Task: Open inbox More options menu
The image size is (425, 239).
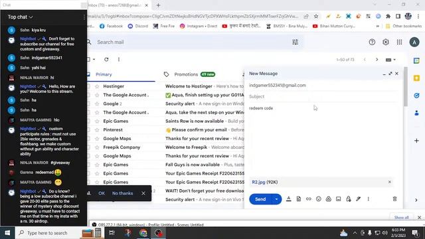Action: pos(119,59)
